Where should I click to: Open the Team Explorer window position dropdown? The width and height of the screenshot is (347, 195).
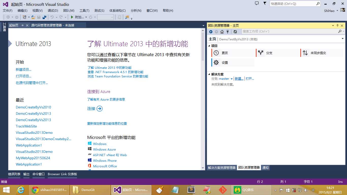(x=333, y=25)
